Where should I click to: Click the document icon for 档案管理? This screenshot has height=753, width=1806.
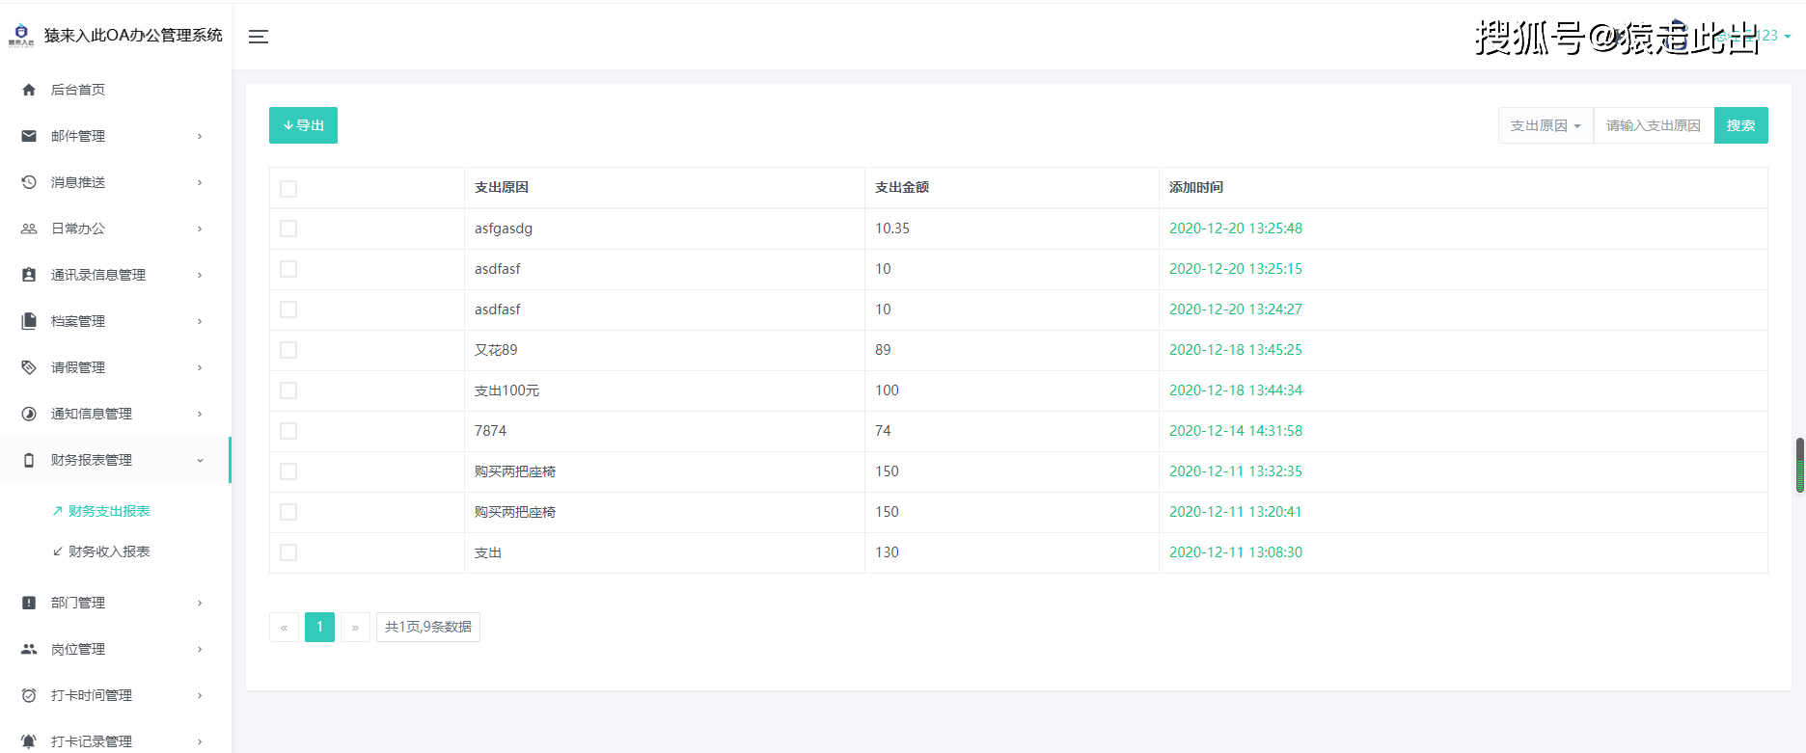pyautogui.click(x=29, y=321)
